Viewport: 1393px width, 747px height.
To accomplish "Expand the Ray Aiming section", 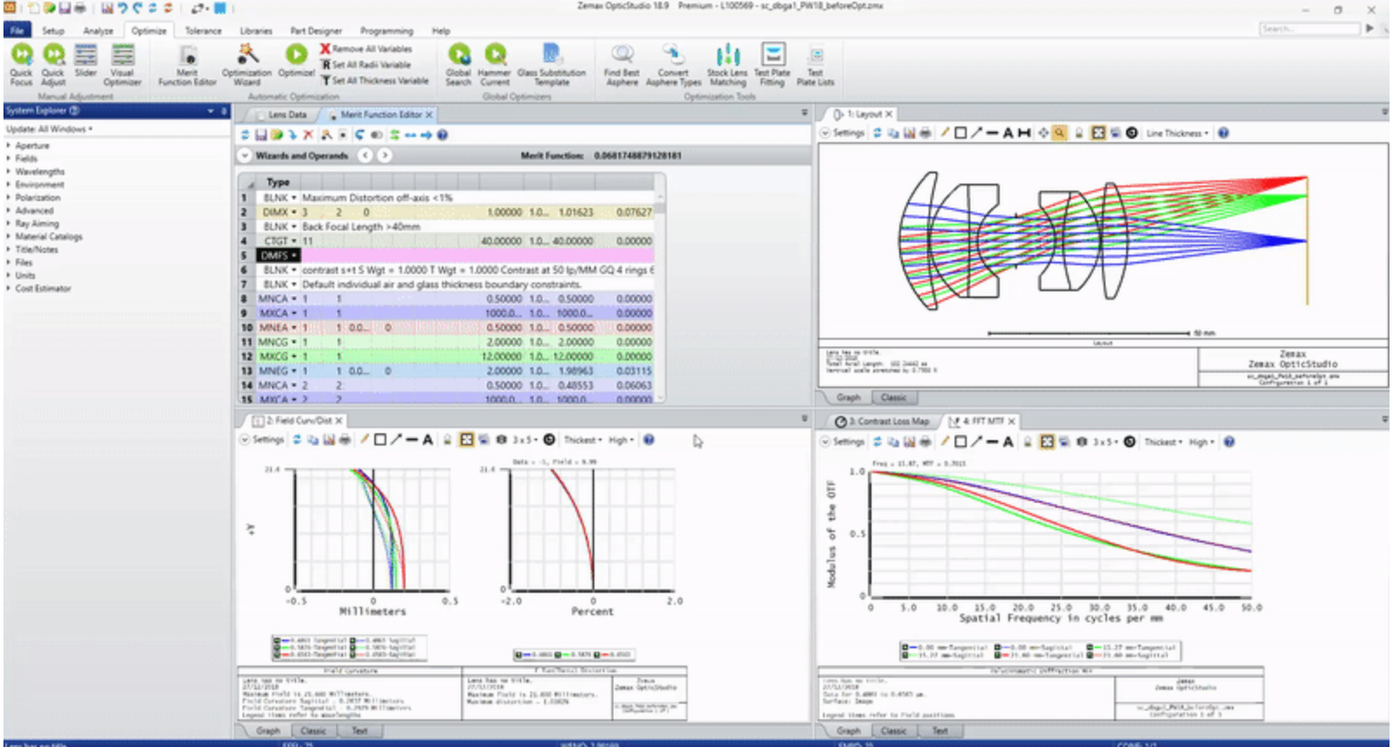I will (x=9, y=224).
